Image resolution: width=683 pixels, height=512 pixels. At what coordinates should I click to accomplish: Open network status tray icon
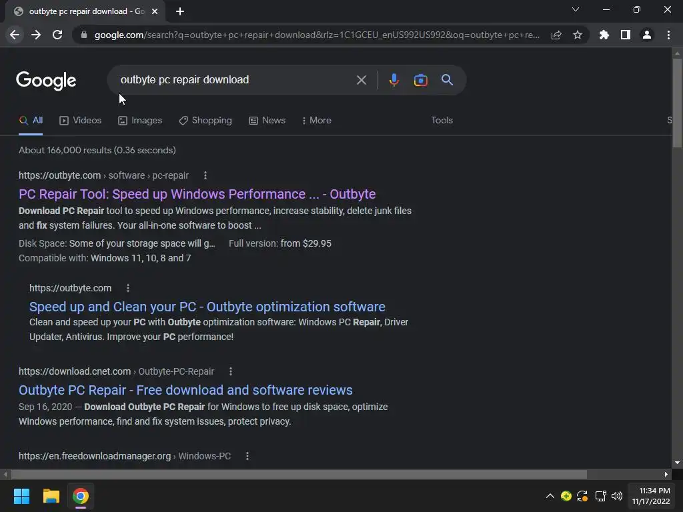600,496
